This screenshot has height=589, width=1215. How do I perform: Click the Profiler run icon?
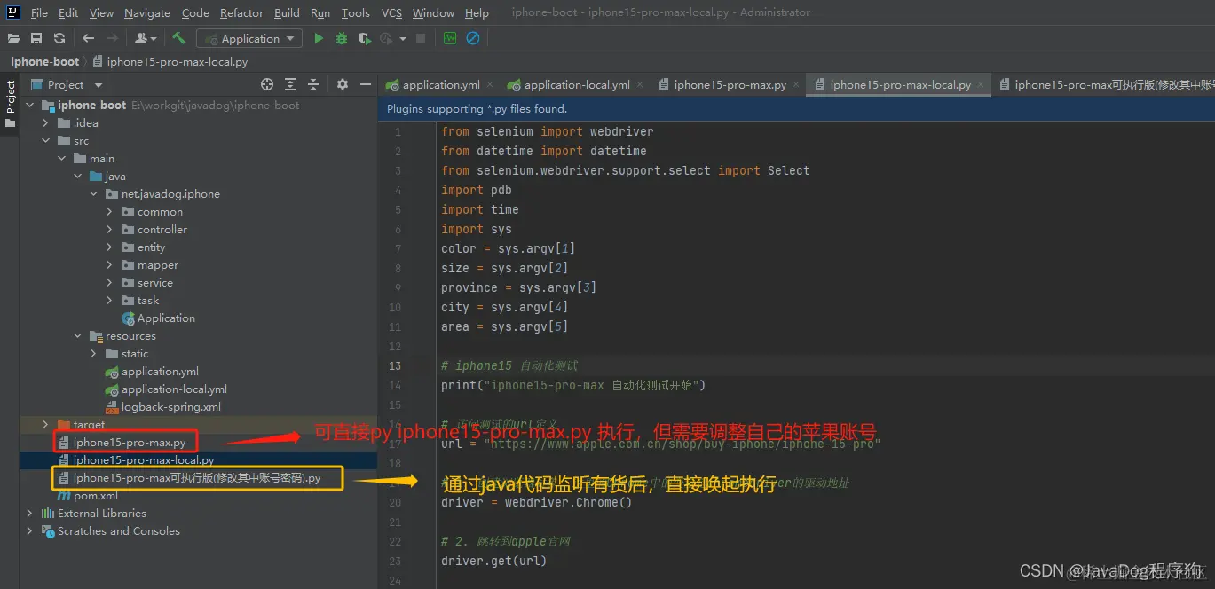pos(386,38)
